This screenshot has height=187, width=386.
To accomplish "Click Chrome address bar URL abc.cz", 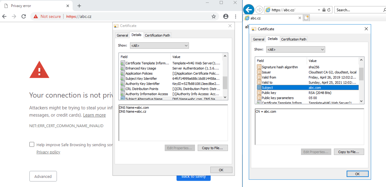I will 79,17.
